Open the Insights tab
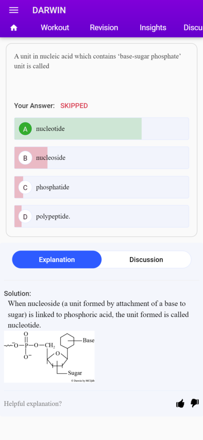203x440 pixels. pyautogui.click(x=153, y=27)
